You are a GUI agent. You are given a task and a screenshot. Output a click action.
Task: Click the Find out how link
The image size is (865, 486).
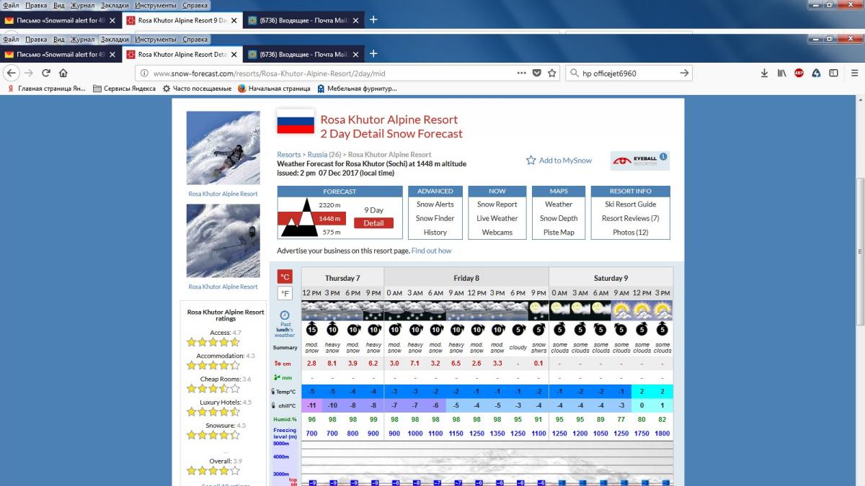[x=431, y=251]
